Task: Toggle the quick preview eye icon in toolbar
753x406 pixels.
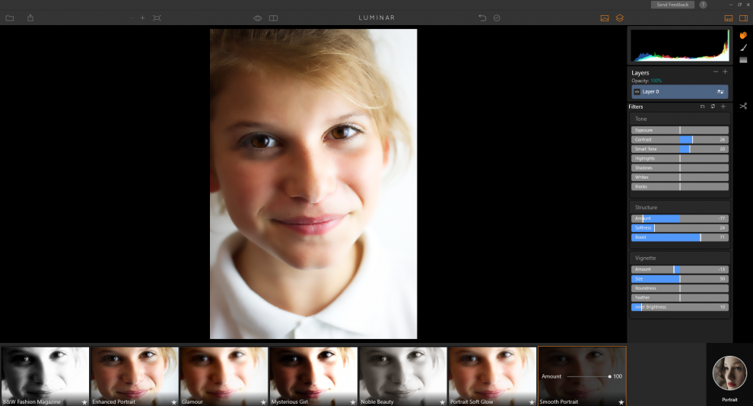Action: point(258,18)
